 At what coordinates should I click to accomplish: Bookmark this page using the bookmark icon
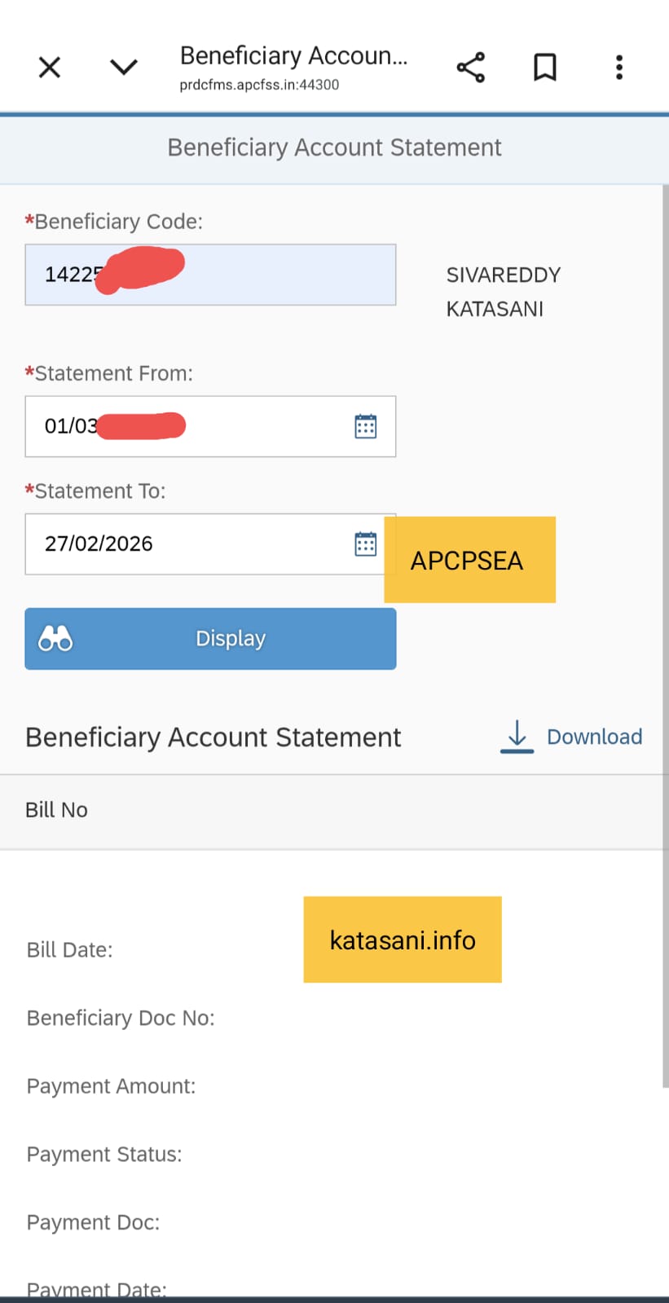tap(544, 68)
